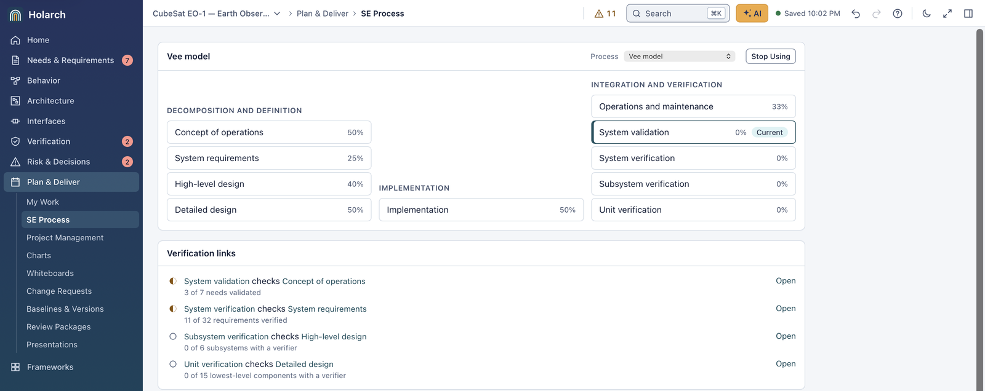Open the warnings indicator showing 11
The width and height of the screenshot is (985, 391).
(x=605, y=14)
